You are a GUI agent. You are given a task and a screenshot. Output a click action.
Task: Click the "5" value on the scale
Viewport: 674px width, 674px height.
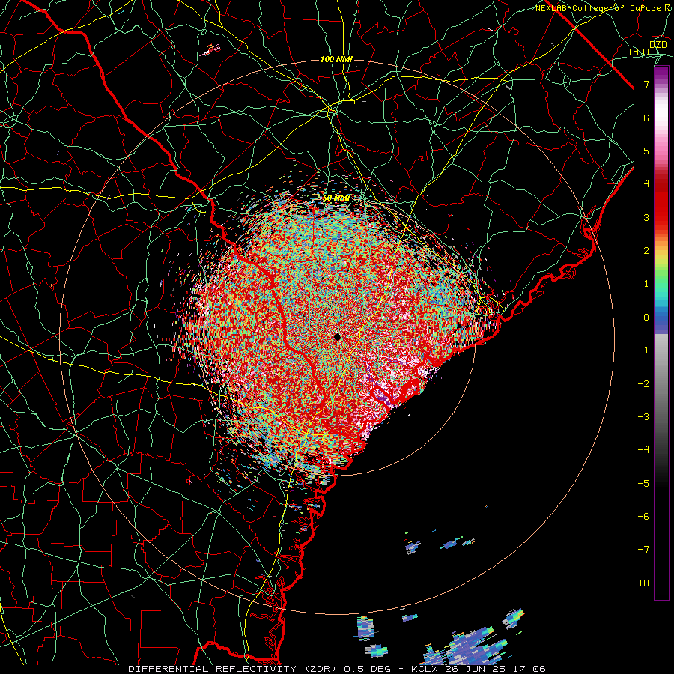pos(646,151)
